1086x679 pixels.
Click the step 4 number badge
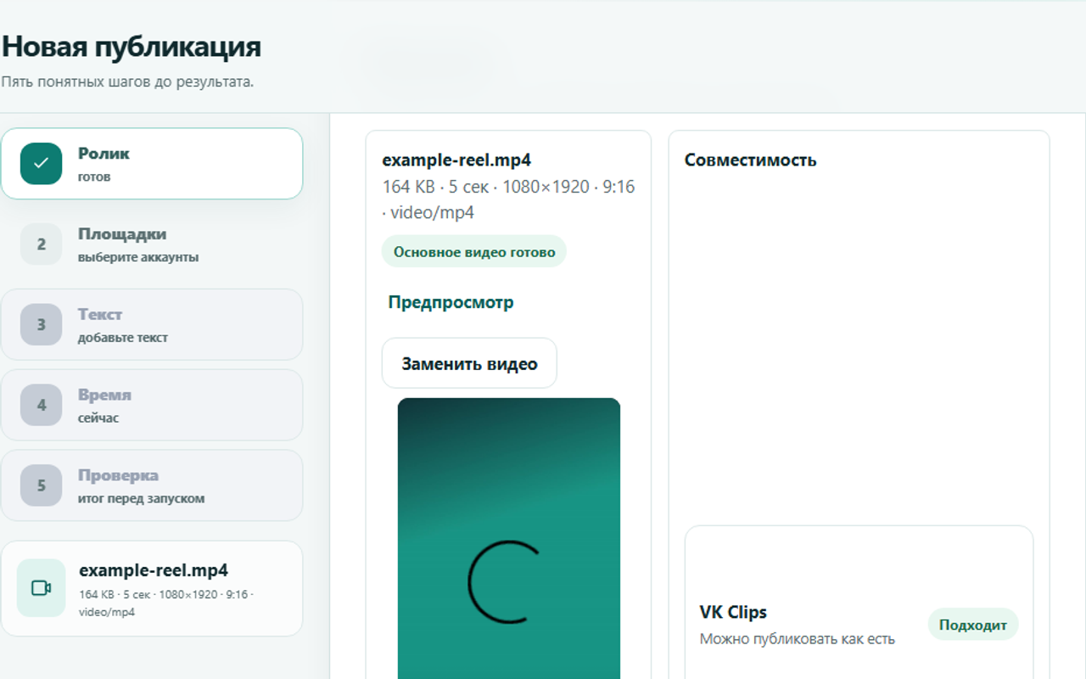(41, 405)
